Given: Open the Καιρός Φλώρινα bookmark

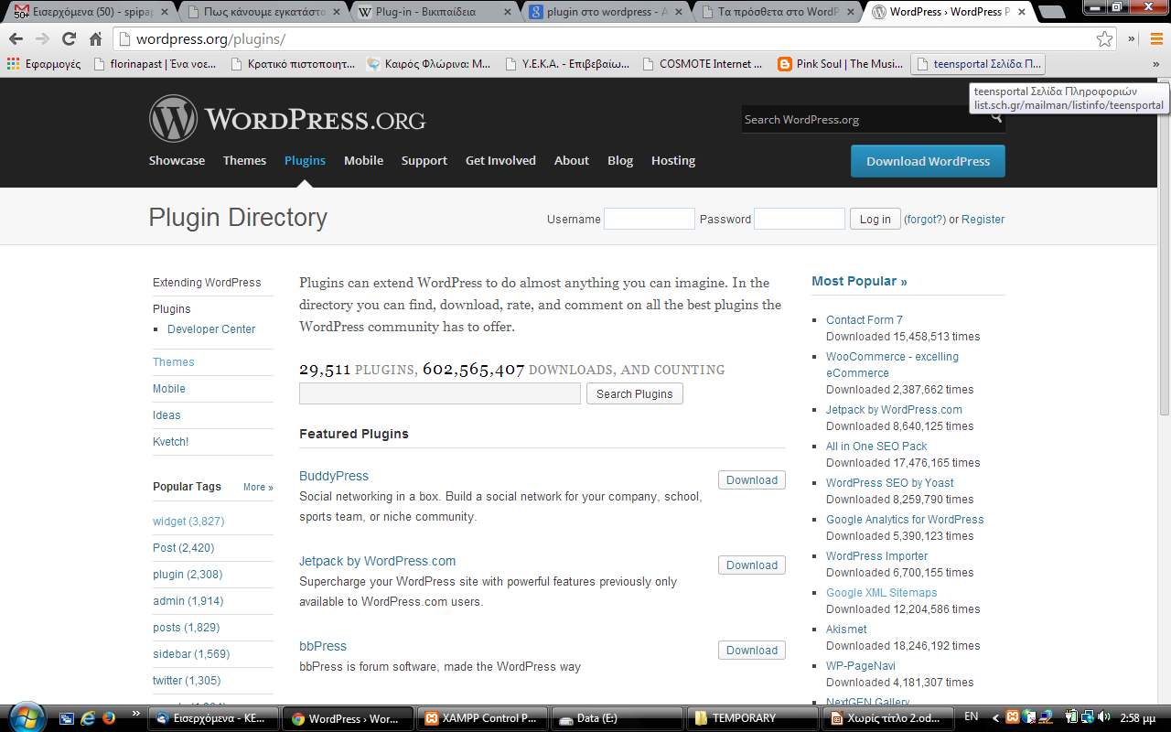Looking at the screenshot, I should (x=429, y=64).
